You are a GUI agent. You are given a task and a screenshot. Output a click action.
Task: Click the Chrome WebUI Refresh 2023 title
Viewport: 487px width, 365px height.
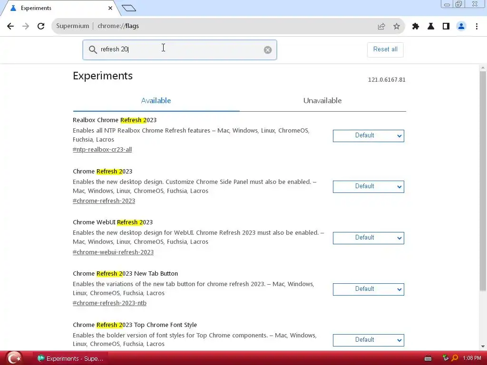click(113, 222)
